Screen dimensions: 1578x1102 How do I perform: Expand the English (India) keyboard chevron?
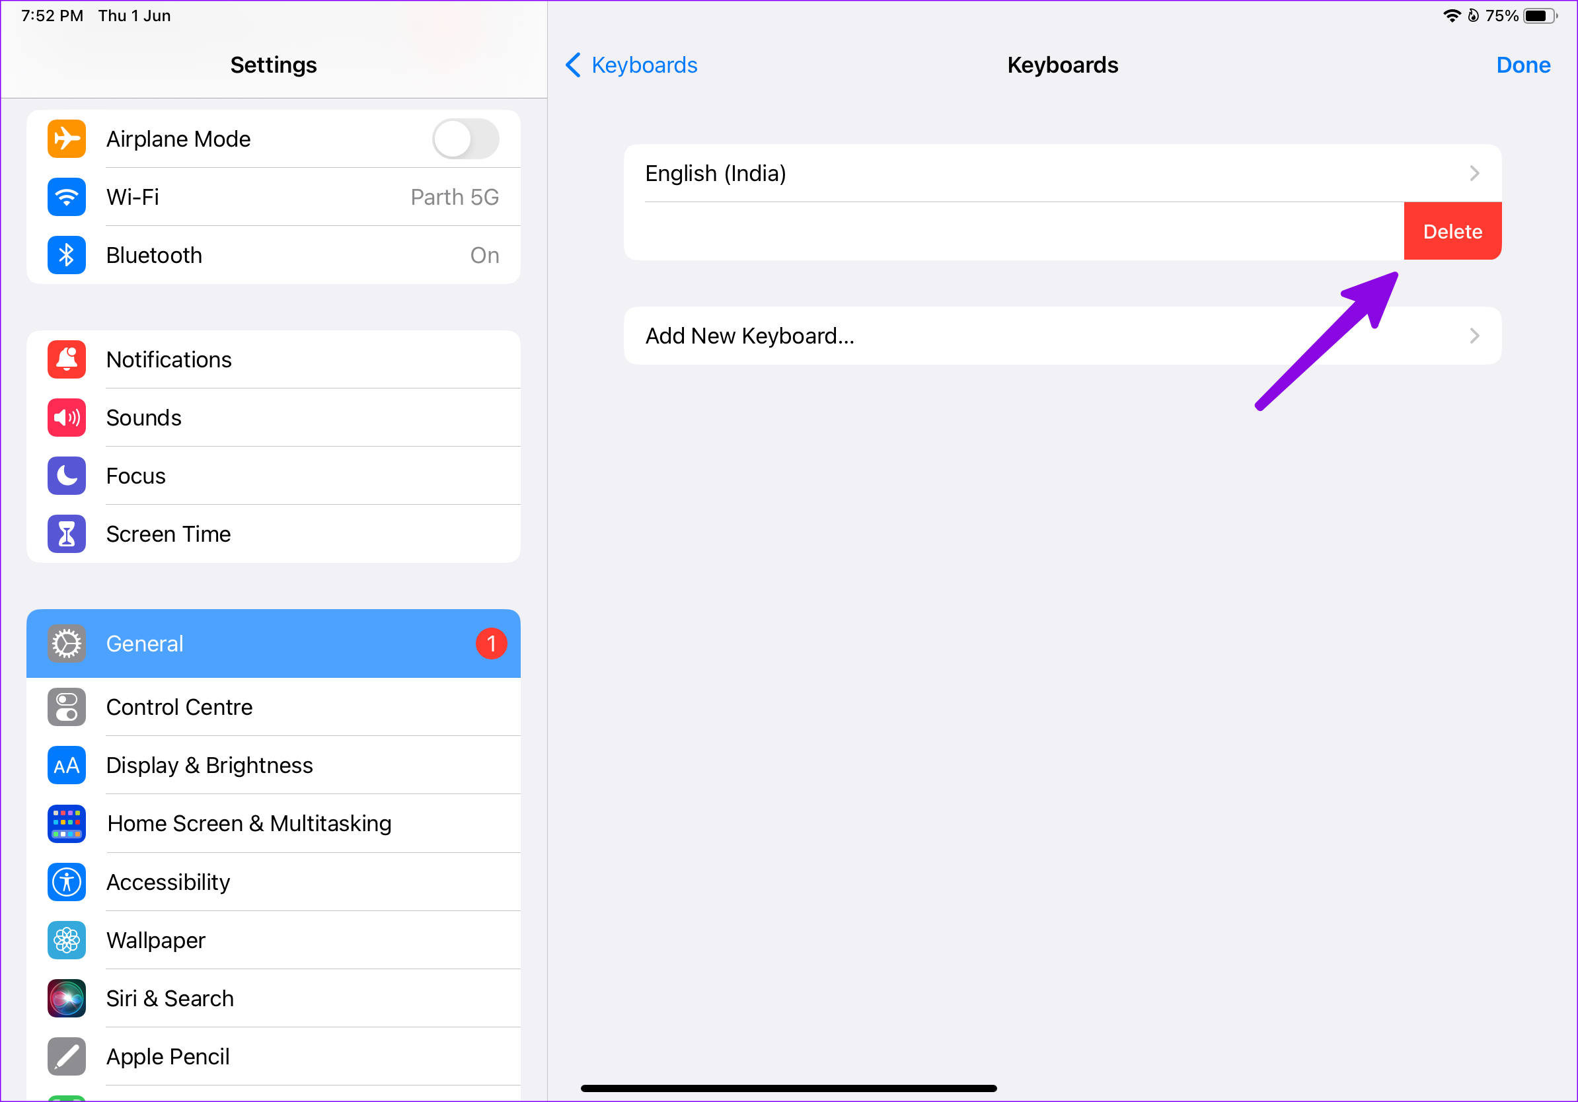click(1474, 173)
